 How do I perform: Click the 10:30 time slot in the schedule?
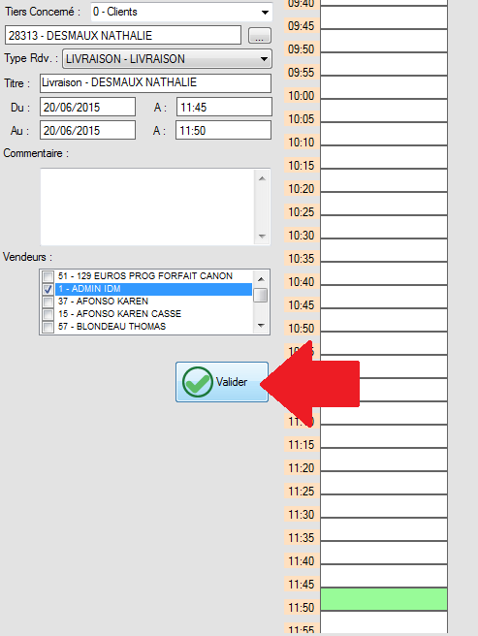pos(384,250)
